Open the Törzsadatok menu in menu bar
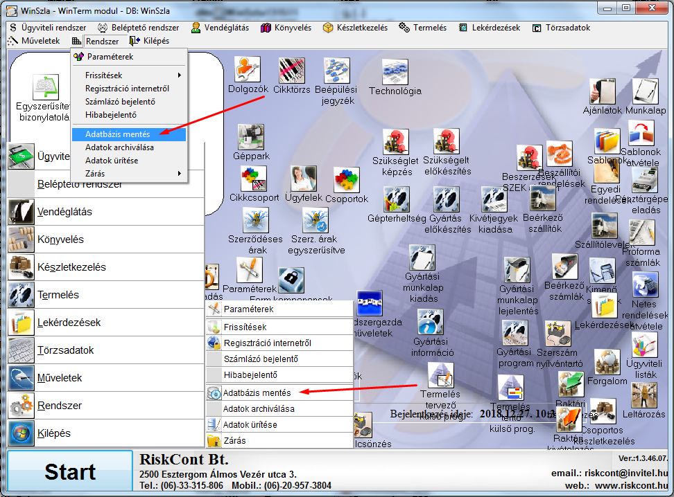The height and width of the screenshot is (497, 674). click(562, 28)
